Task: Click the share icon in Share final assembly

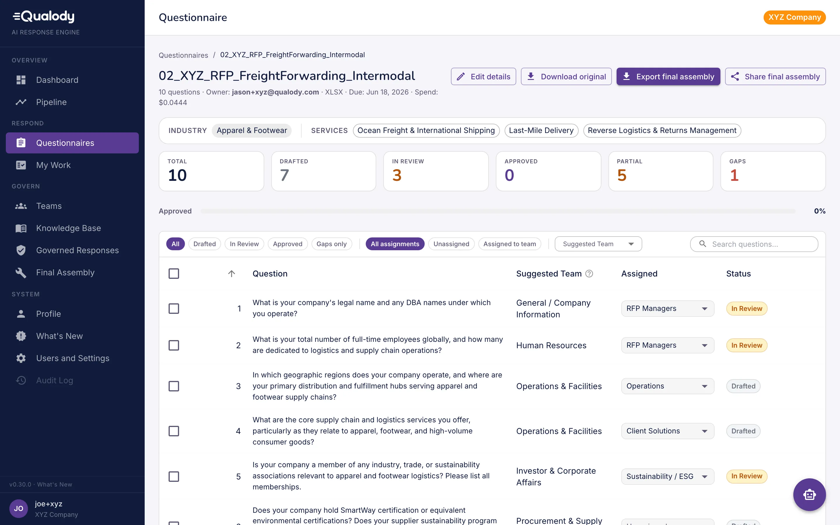Action: point(735,76)
